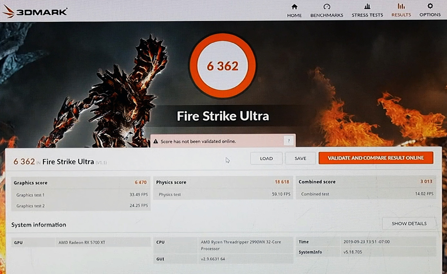
Task: Select the Graphics score row
Action: point(30,183)
